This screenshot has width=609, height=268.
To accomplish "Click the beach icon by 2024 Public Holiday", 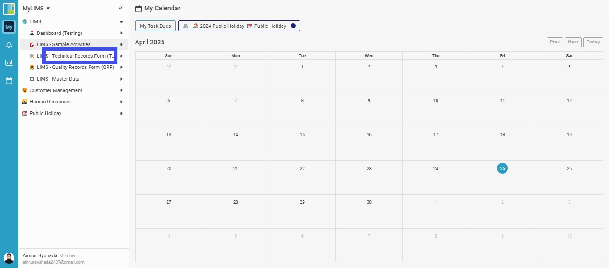I will pos(196,26).
